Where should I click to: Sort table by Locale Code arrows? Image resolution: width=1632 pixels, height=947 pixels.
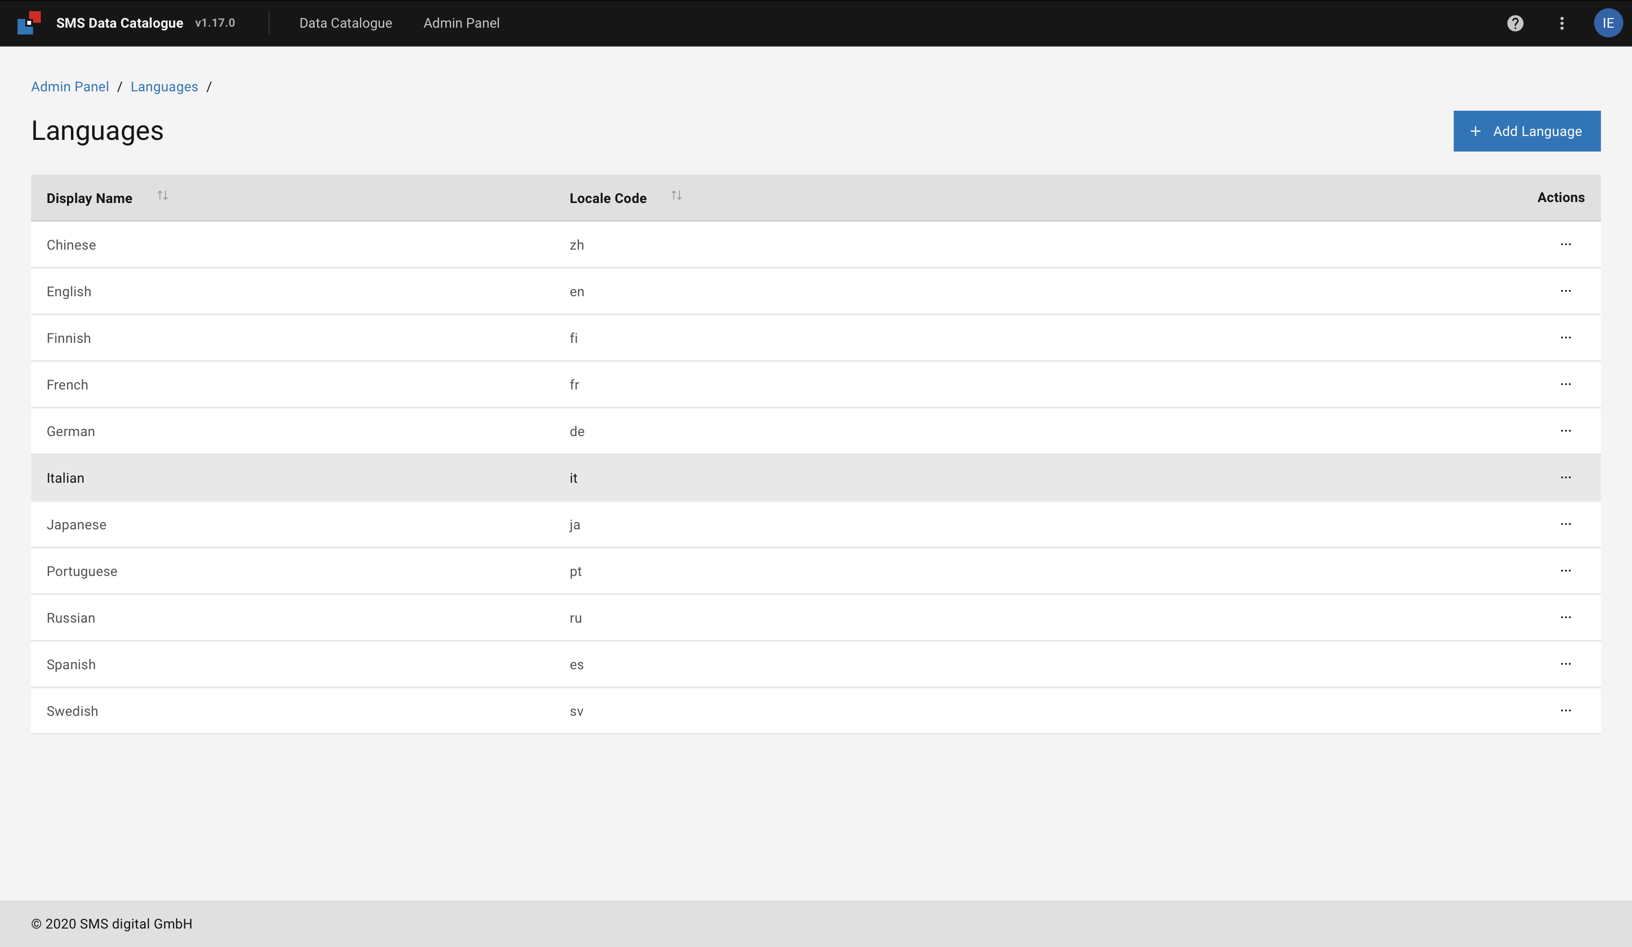click(x=676, y=196)
